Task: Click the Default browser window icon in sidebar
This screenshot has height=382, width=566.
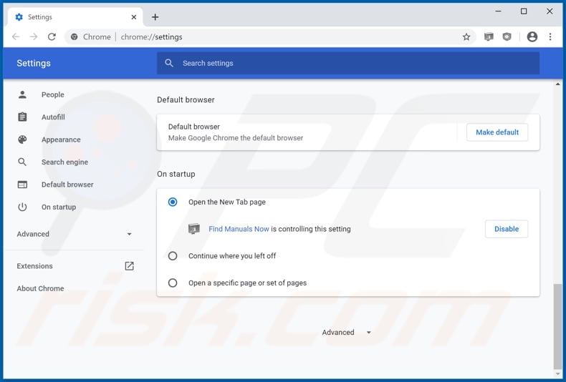Action: click(x=22, y=185)
